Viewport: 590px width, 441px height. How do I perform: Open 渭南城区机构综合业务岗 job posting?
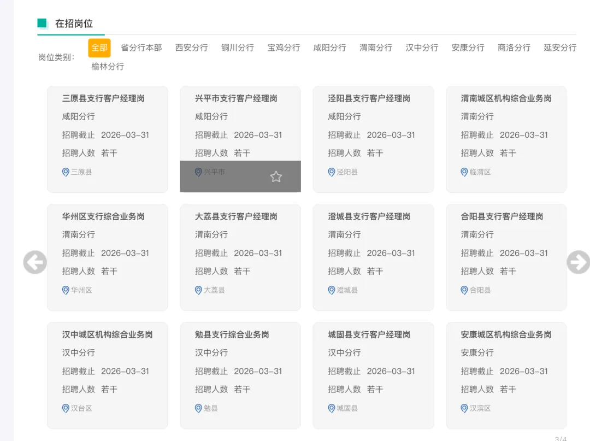tap(506, 98)
